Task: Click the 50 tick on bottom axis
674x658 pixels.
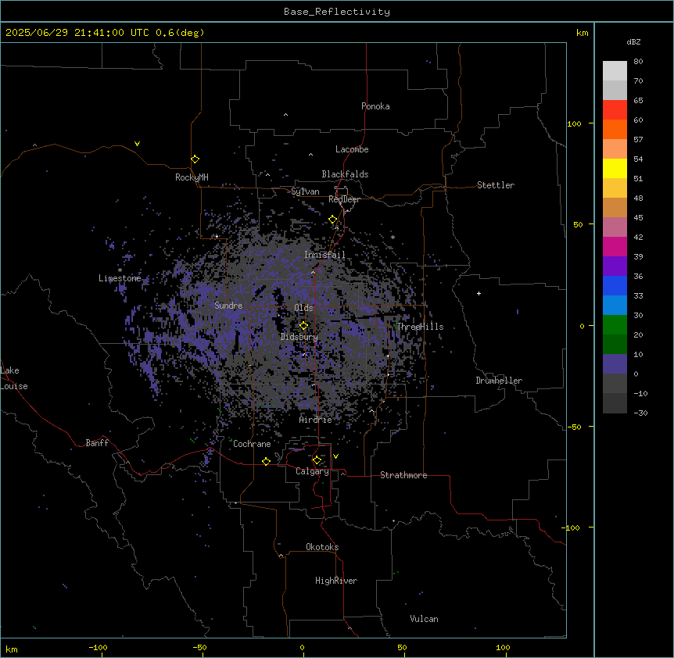Action: coord(403,647)
